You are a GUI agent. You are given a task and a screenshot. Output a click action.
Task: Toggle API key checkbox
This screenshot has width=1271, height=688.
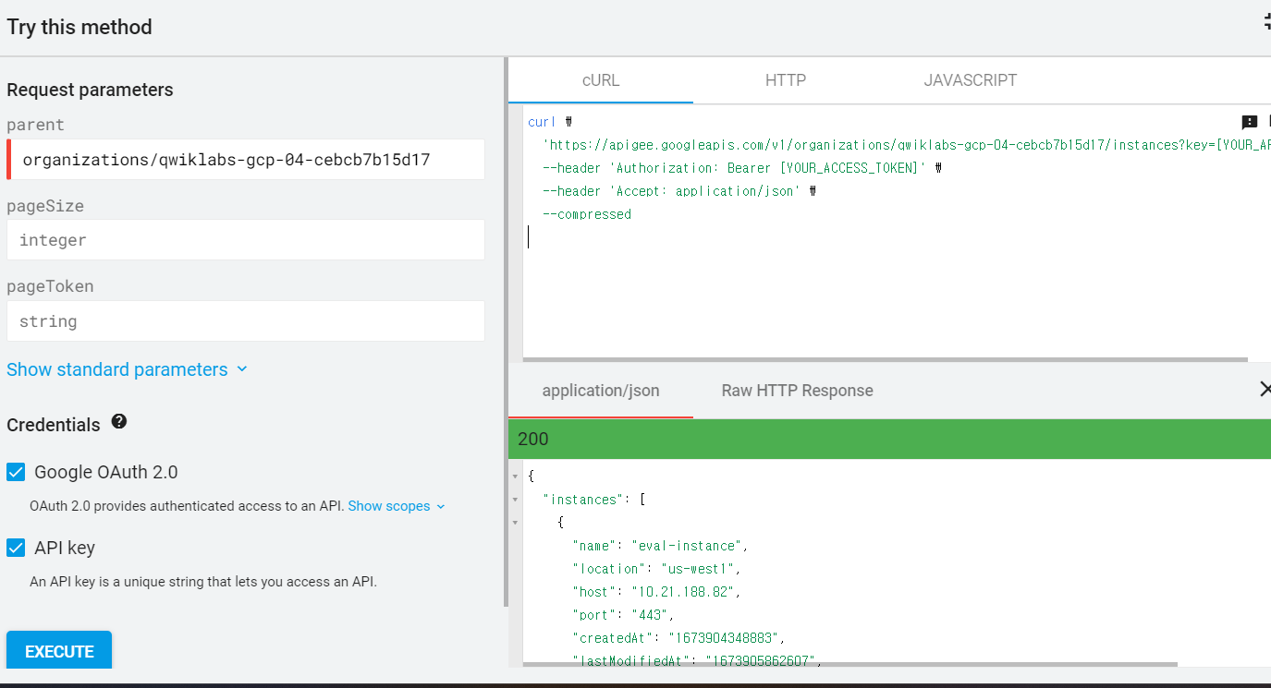pos(16,548)
